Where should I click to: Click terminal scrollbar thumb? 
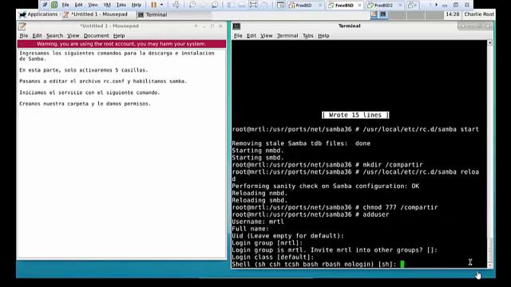(489, 250)
